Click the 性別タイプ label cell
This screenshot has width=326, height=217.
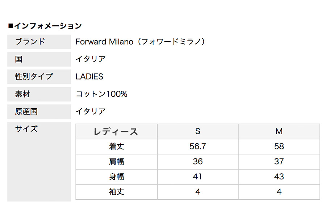(39, 77)
